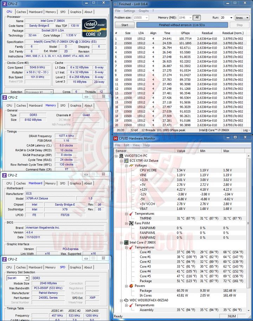Click the 5049.9 MHz Core Speed value

[x=37, y=67]
